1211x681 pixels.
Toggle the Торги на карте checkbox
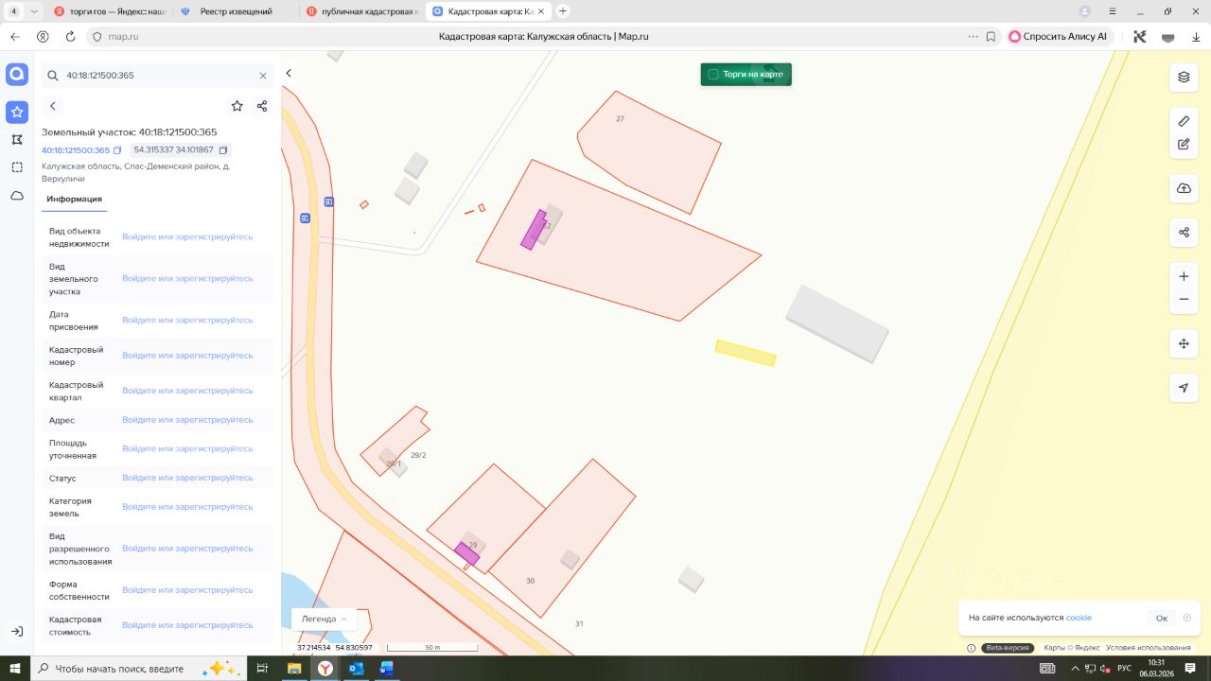pyautogui.click(x=713, y=75)
